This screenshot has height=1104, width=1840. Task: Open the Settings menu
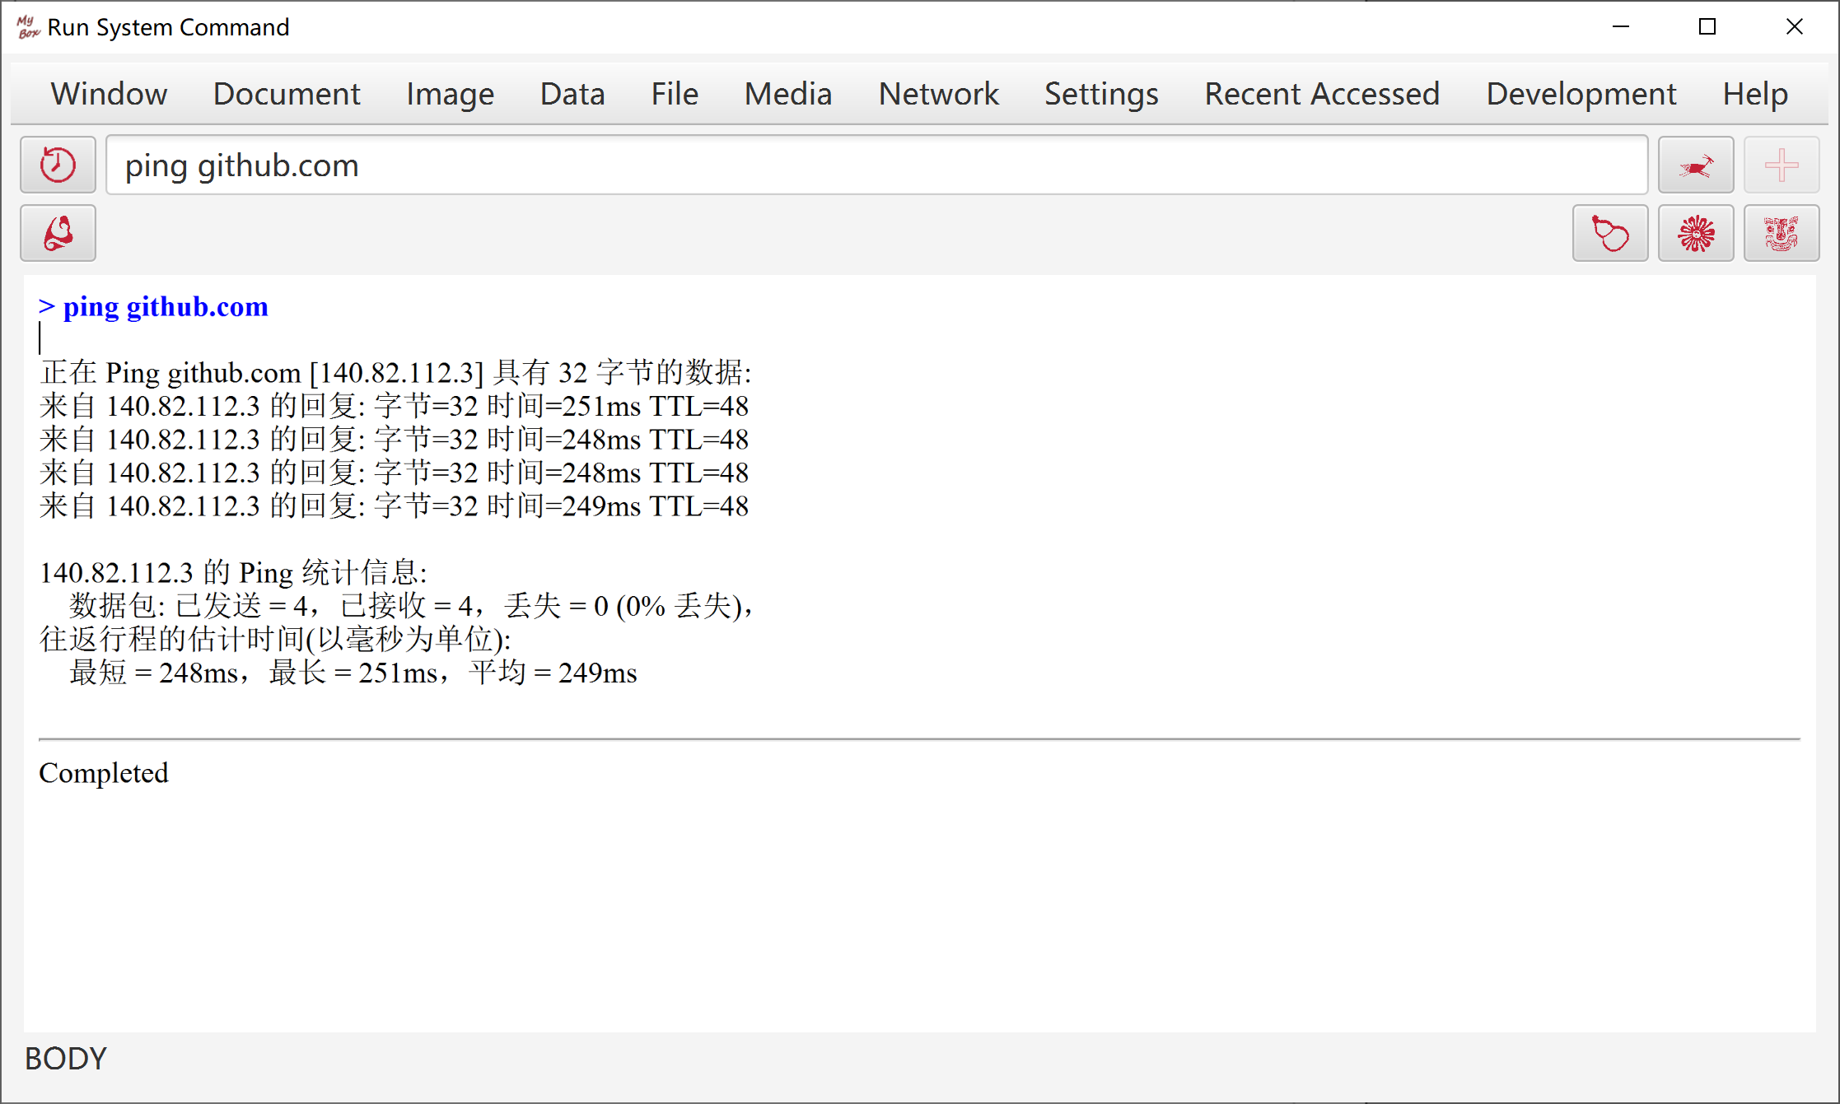point(1101,94)
